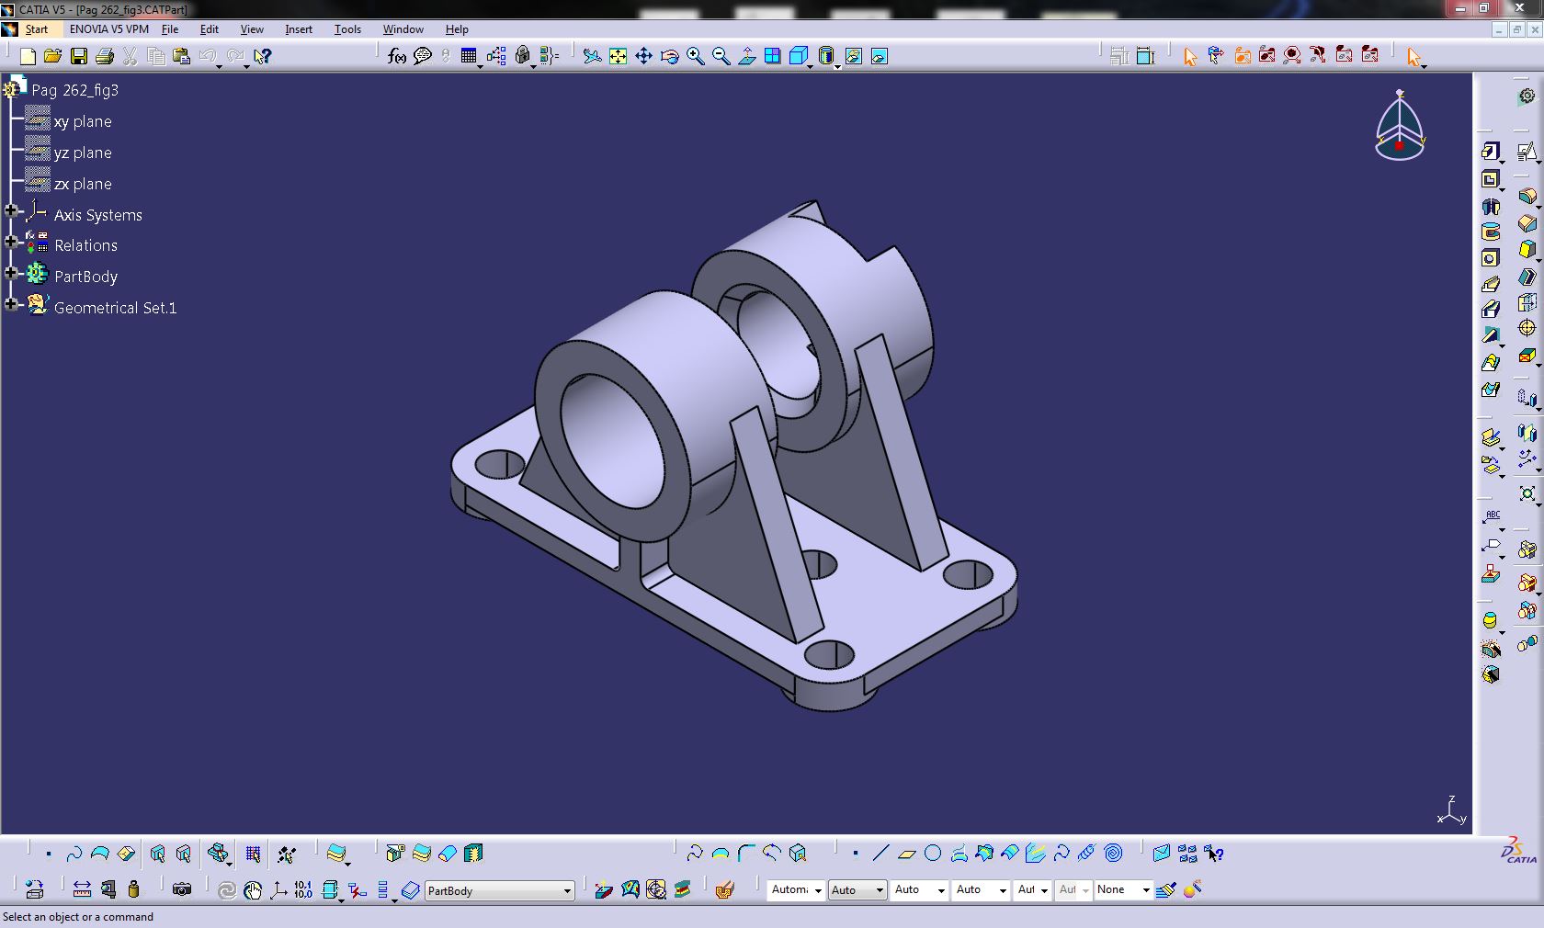
Task: Open the Automatic color dropdown
Action: click(x=796, y=889)
